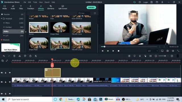Click the preview on external monitor icon
182x102 pixels.
tap(162, 51)
